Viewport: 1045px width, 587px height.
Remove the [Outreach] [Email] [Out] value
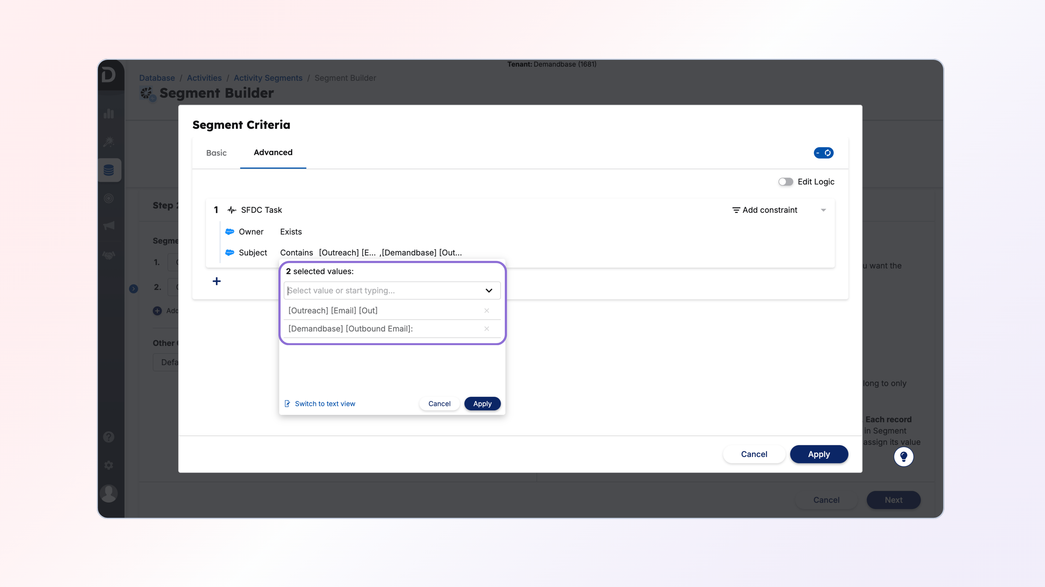coord(486,311)
